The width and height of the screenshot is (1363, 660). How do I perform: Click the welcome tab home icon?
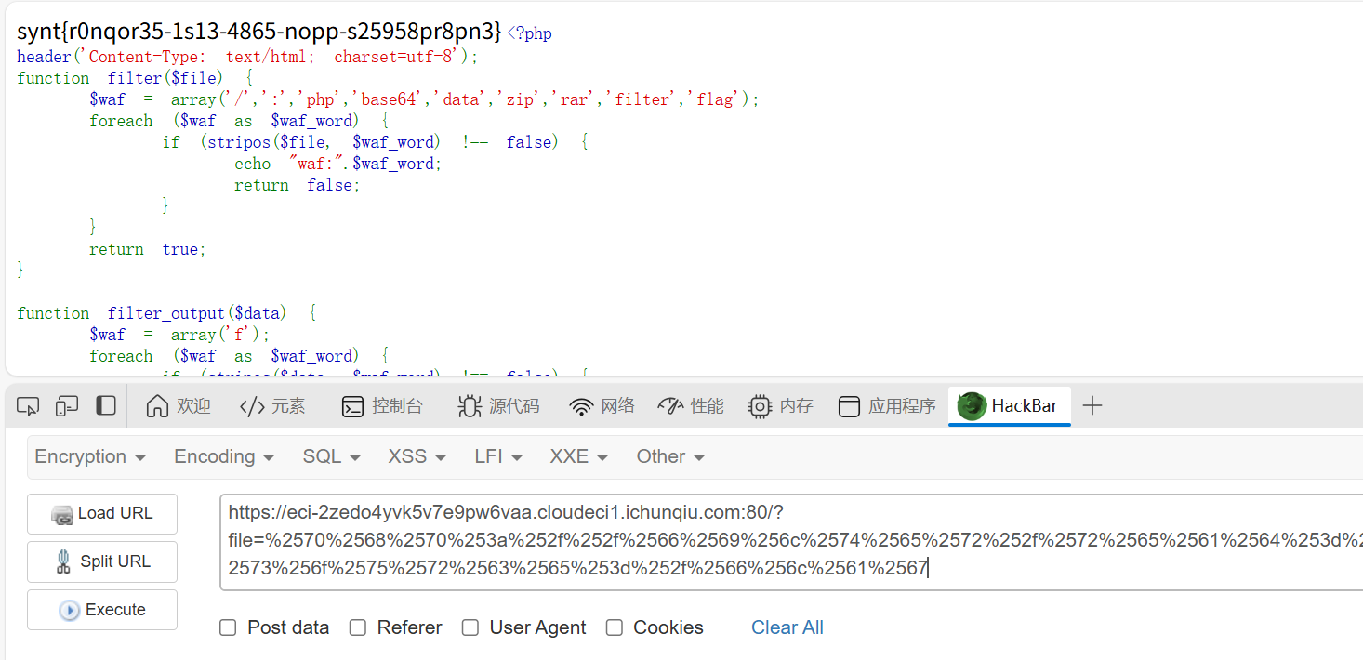coord(158,406)
